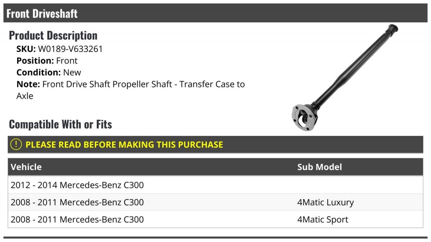Click the blank sub model cell of 2012 row
The height and width of the screenshot is (242, 431).
(x=358, y=185)
